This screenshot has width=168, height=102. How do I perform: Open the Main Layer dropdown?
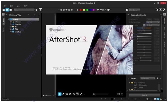pos(134,10)
